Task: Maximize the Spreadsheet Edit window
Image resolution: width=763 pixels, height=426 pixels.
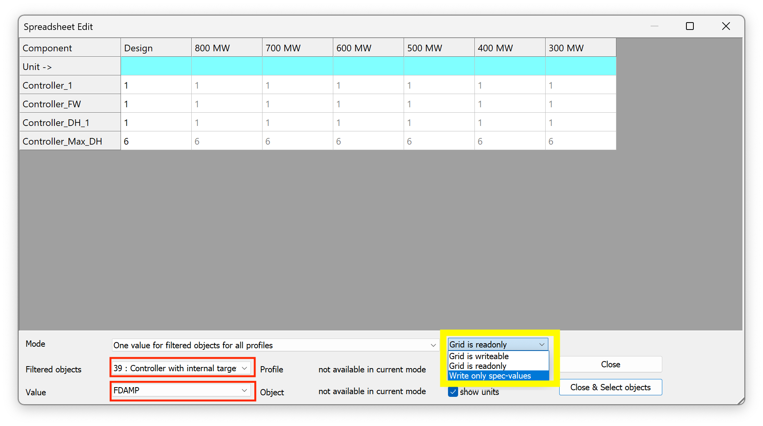Action: pyautogui.click(x=689, y=26)
